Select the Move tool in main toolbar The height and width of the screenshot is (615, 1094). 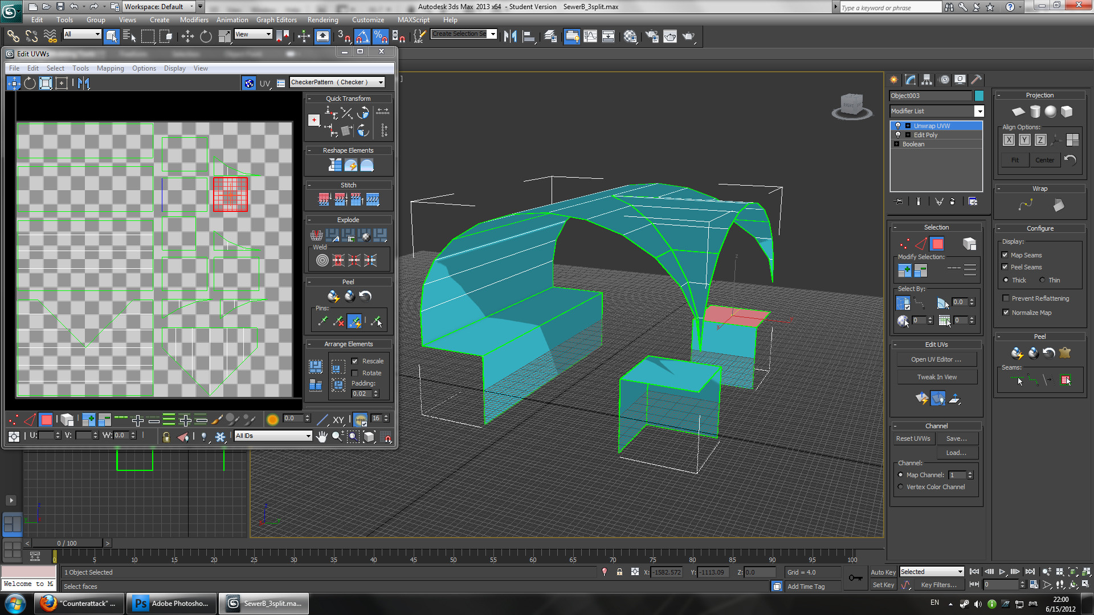pos(187,36)
